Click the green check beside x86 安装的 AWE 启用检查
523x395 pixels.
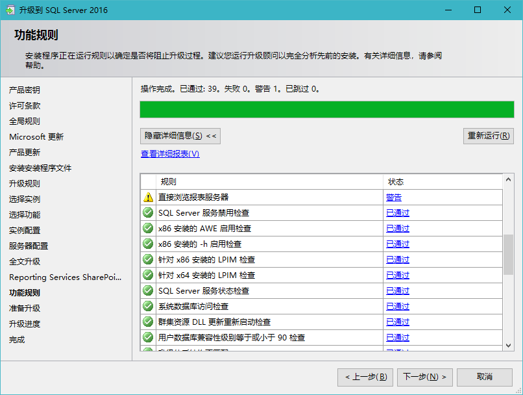pos(147,228)
